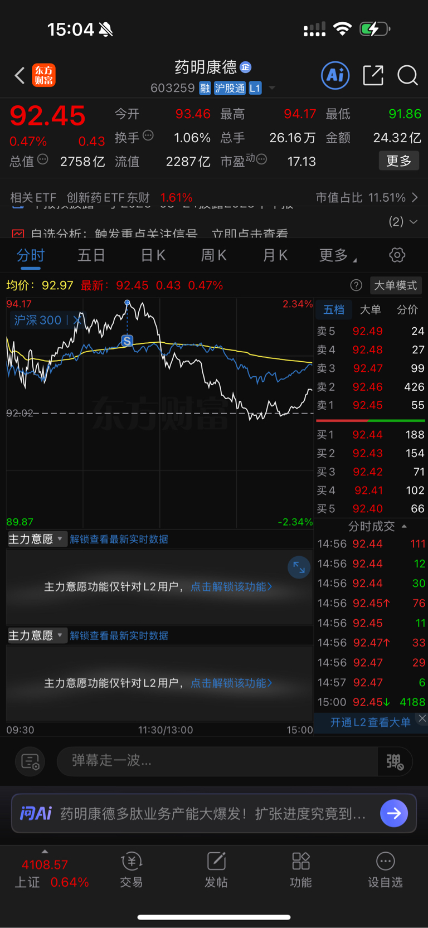Switch to the 月K tab
428x928 pixels.
275,255
